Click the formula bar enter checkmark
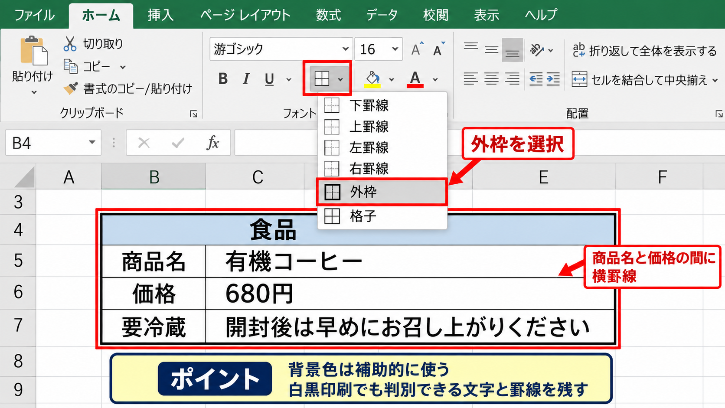725x408 pixels. pos(178,143)
